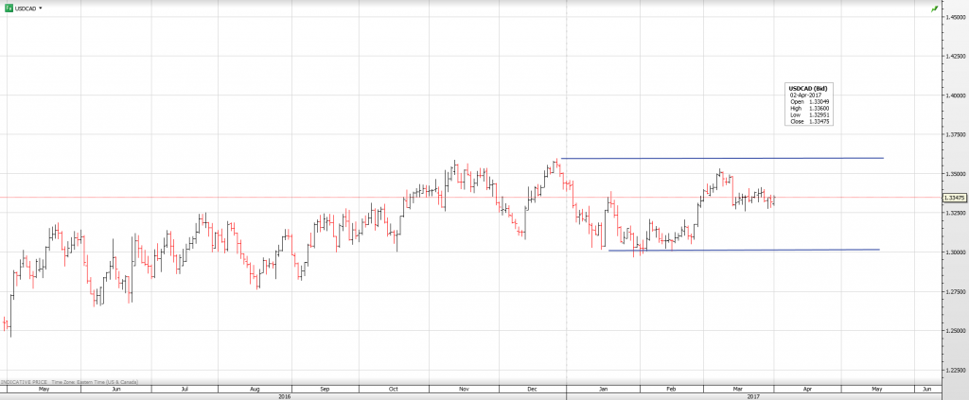Click the green chart icon at top right

[935, 9]
